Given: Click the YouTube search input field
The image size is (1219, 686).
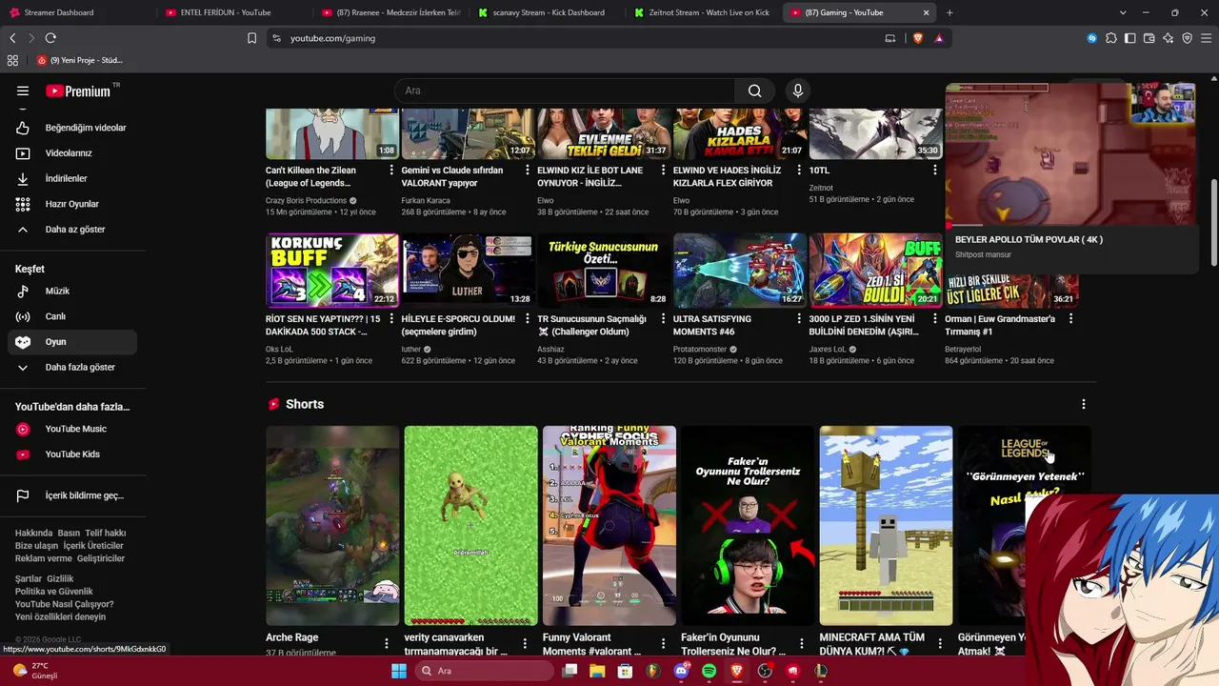Looking at the screenshot, I should 564,91.
